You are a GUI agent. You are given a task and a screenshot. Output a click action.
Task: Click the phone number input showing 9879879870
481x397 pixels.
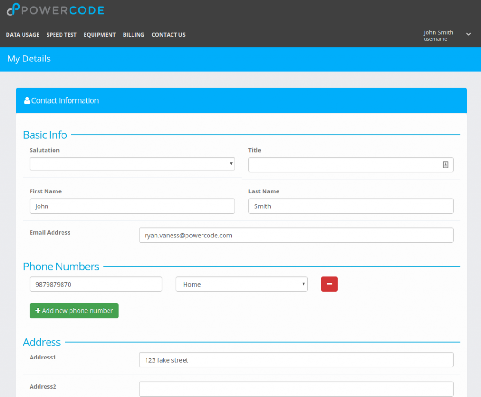tap(95, 284)
